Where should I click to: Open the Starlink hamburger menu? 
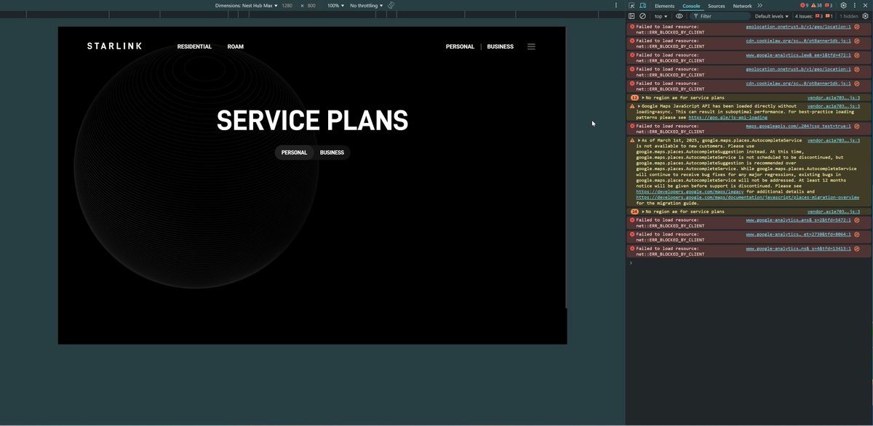(x=531, y=47)
